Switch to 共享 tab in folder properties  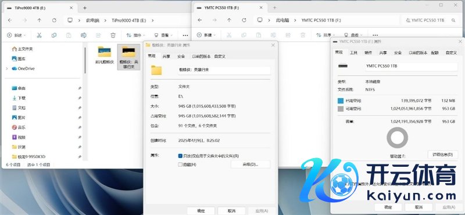[166, 56]
